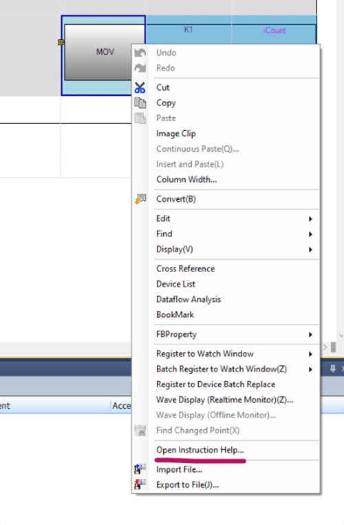The height and width of the screenshot is (525, 344).
Task: Select the MOV instruction block
Action: pos(99,52)
